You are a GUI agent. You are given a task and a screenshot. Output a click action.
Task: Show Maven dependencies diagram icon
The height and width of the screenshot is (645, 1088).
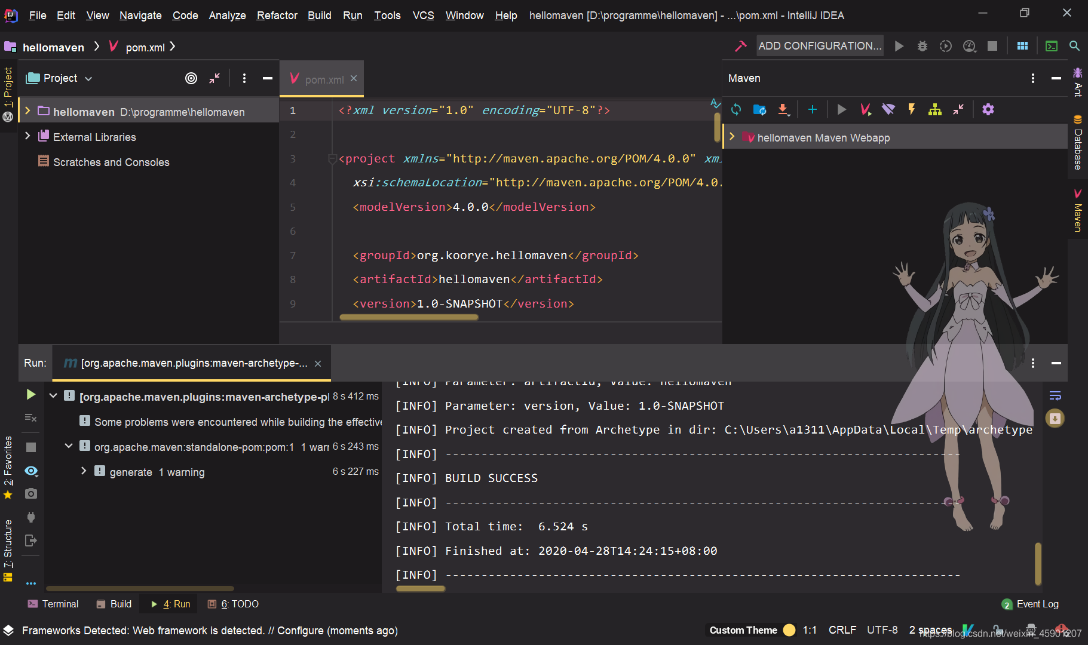[x=935, y=109]
